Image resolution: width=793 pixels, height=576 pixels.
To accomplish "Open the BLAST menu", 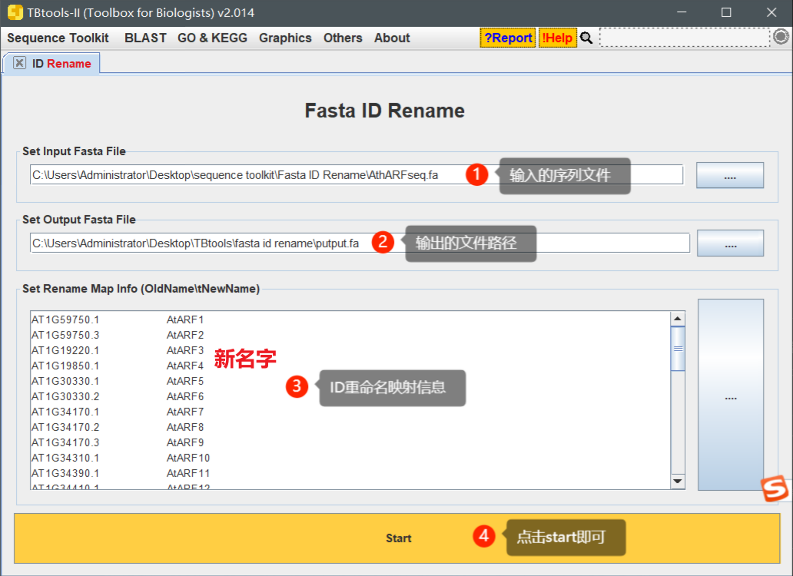I will 145,38.
